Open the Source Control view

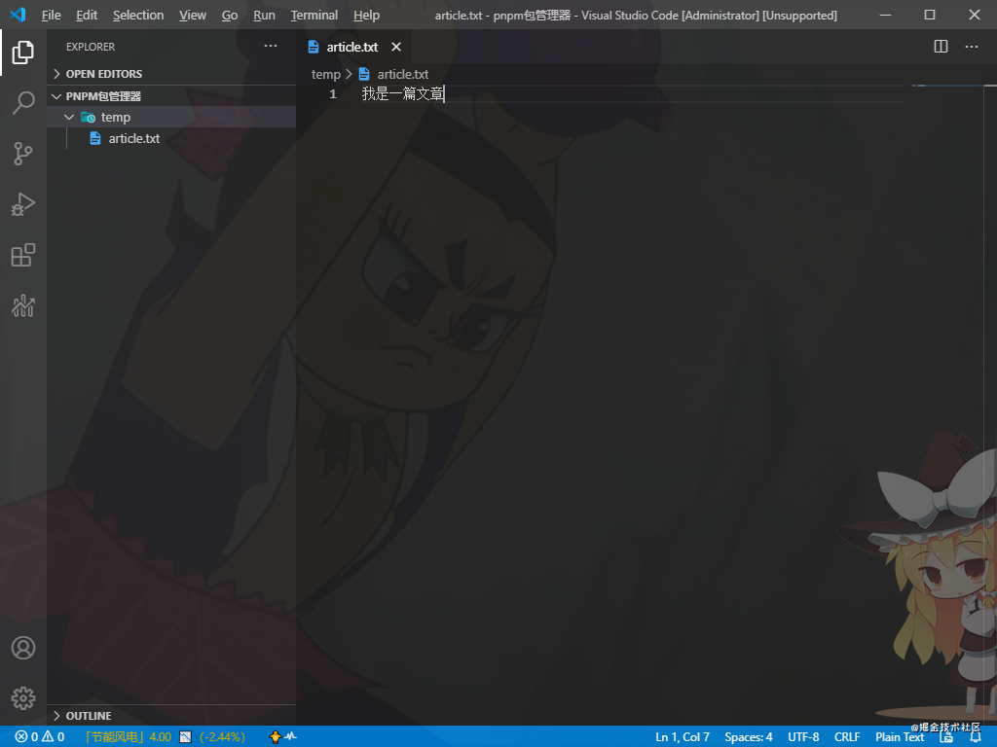click(x=23, y=153)
